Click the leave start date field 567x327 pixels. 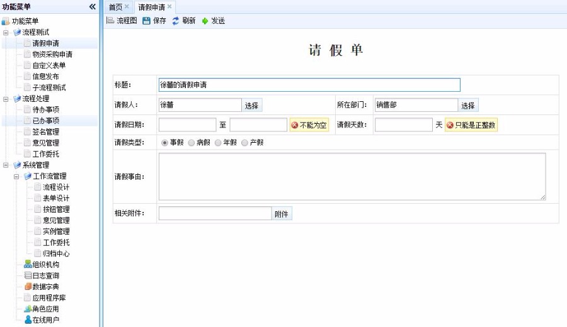point(187,125)
